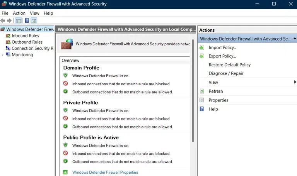
Task: Click the Overview section label
Action: point(70,61)
